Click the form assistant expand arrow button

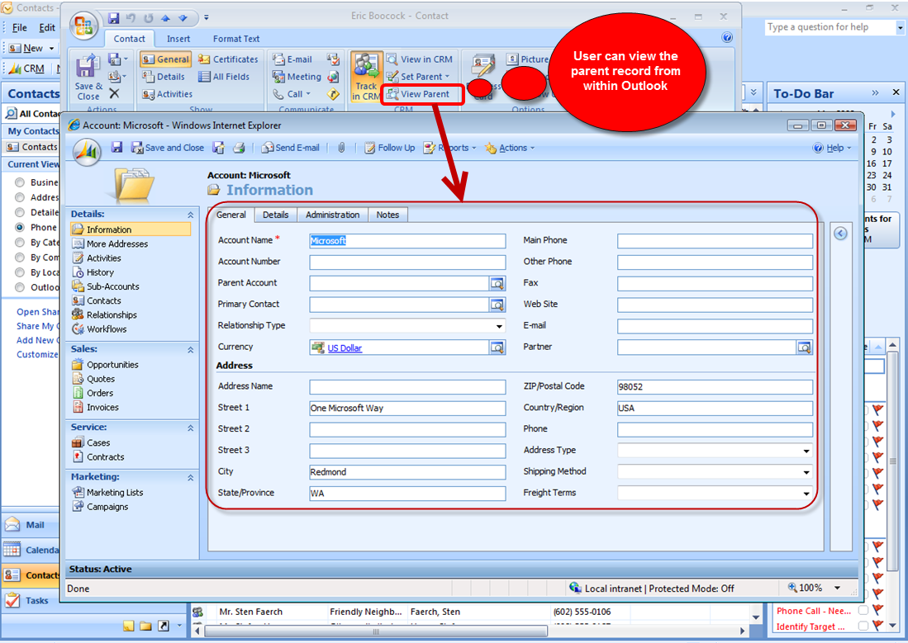click(840, 234)
